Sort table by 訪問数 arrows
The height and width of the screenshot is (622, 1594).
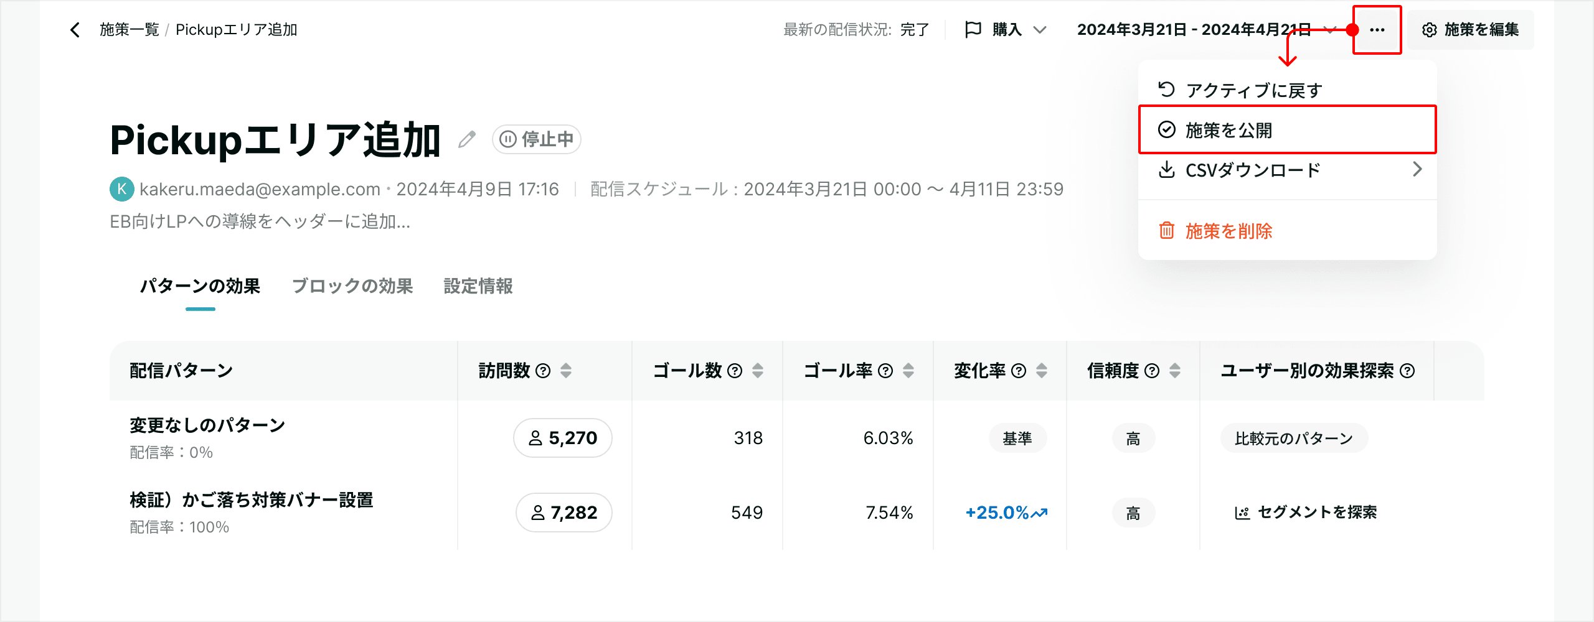pyautogui.click(x=566, y=371)
